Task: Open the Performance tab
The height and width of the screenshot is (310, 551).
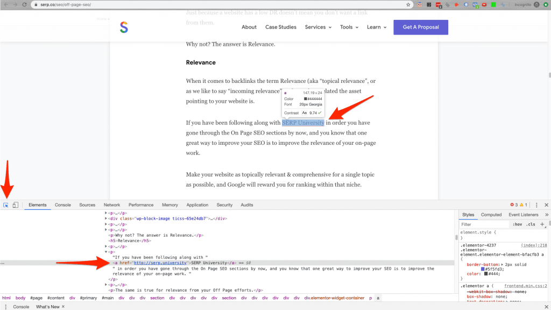Action: [x=141, y=205]
